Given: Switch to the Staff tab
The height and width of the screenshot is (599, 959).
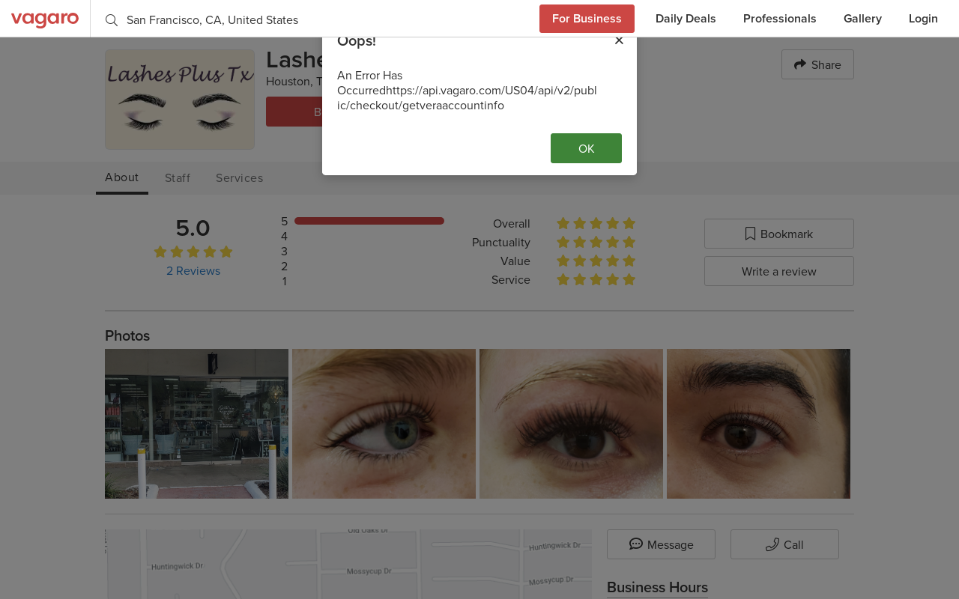Looking at the screenshot, I should (x=178, y=178).
